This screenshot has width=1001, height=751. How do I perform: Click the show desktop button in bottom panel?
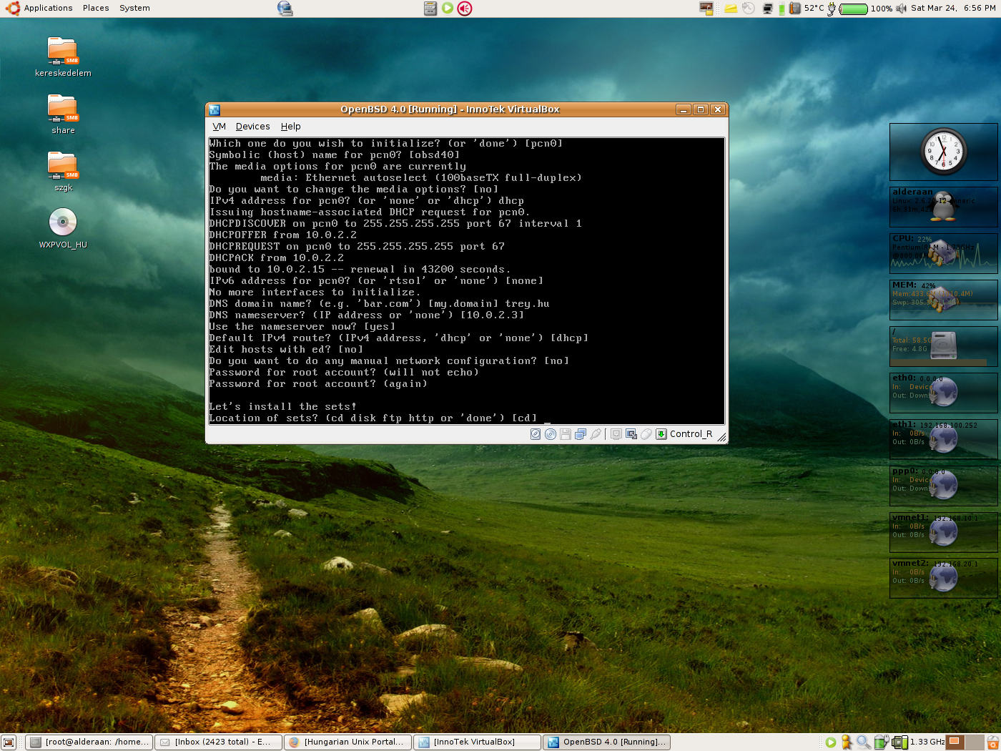click(9, 742)
